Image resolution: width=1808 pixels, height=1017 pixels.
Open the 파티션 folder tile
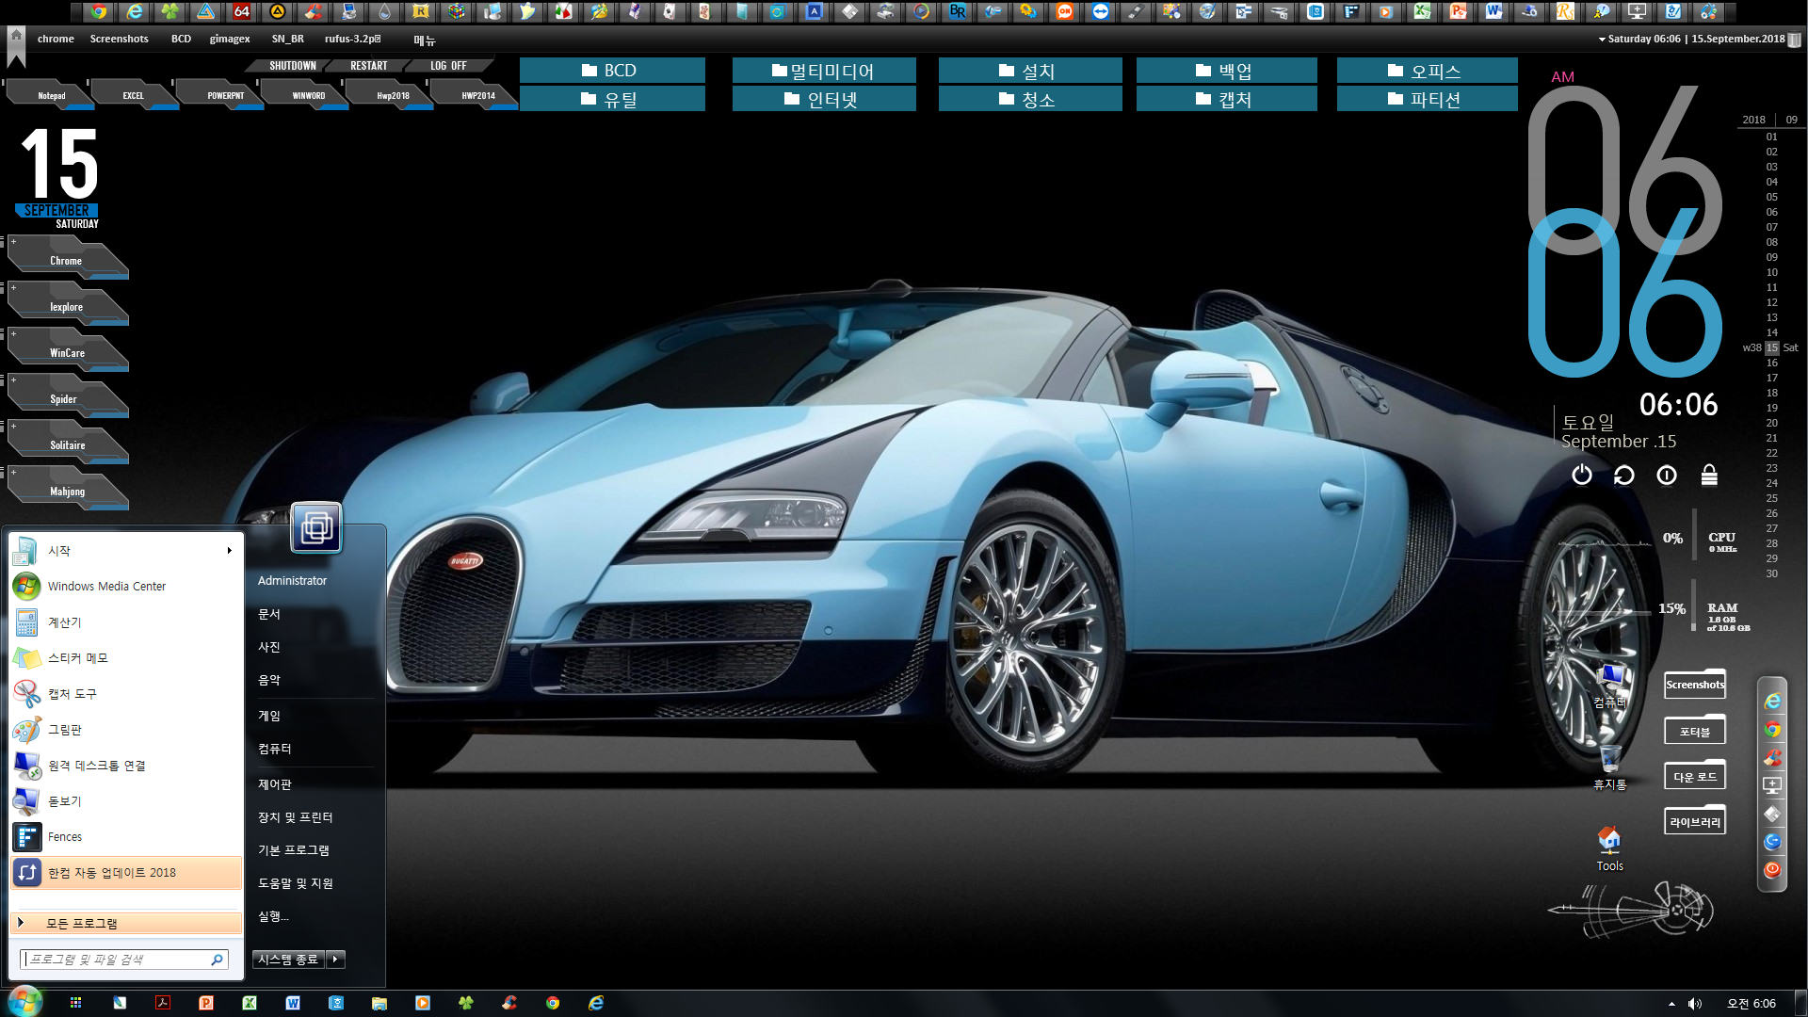[1427, 99]
